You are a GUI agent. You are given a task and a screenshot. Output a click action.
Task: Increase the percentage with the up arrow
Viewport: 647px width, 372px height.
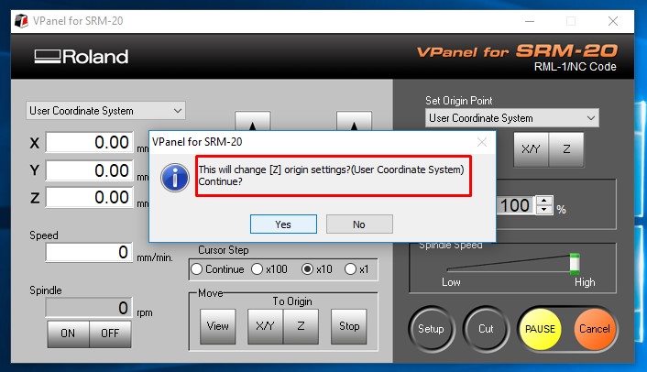[544, 201]
